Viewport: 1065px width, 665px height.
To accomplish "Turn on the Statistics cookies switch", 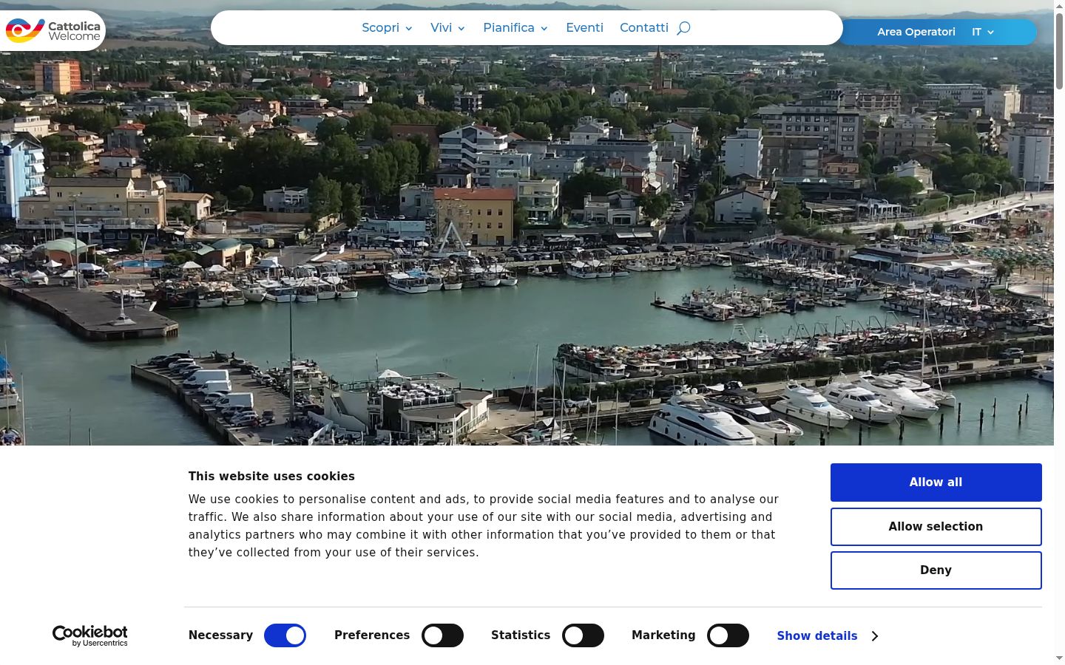I will coord(583,635).
